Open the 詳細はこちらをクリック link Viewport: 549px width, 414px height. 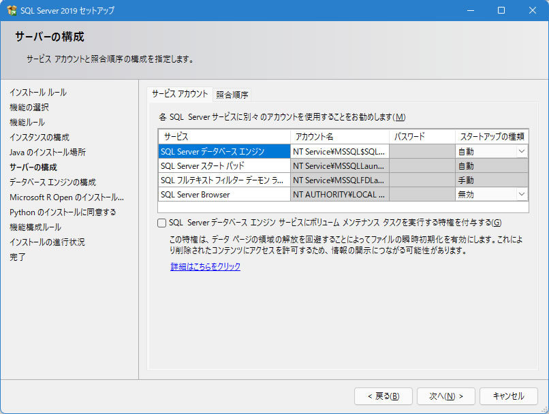205,267
